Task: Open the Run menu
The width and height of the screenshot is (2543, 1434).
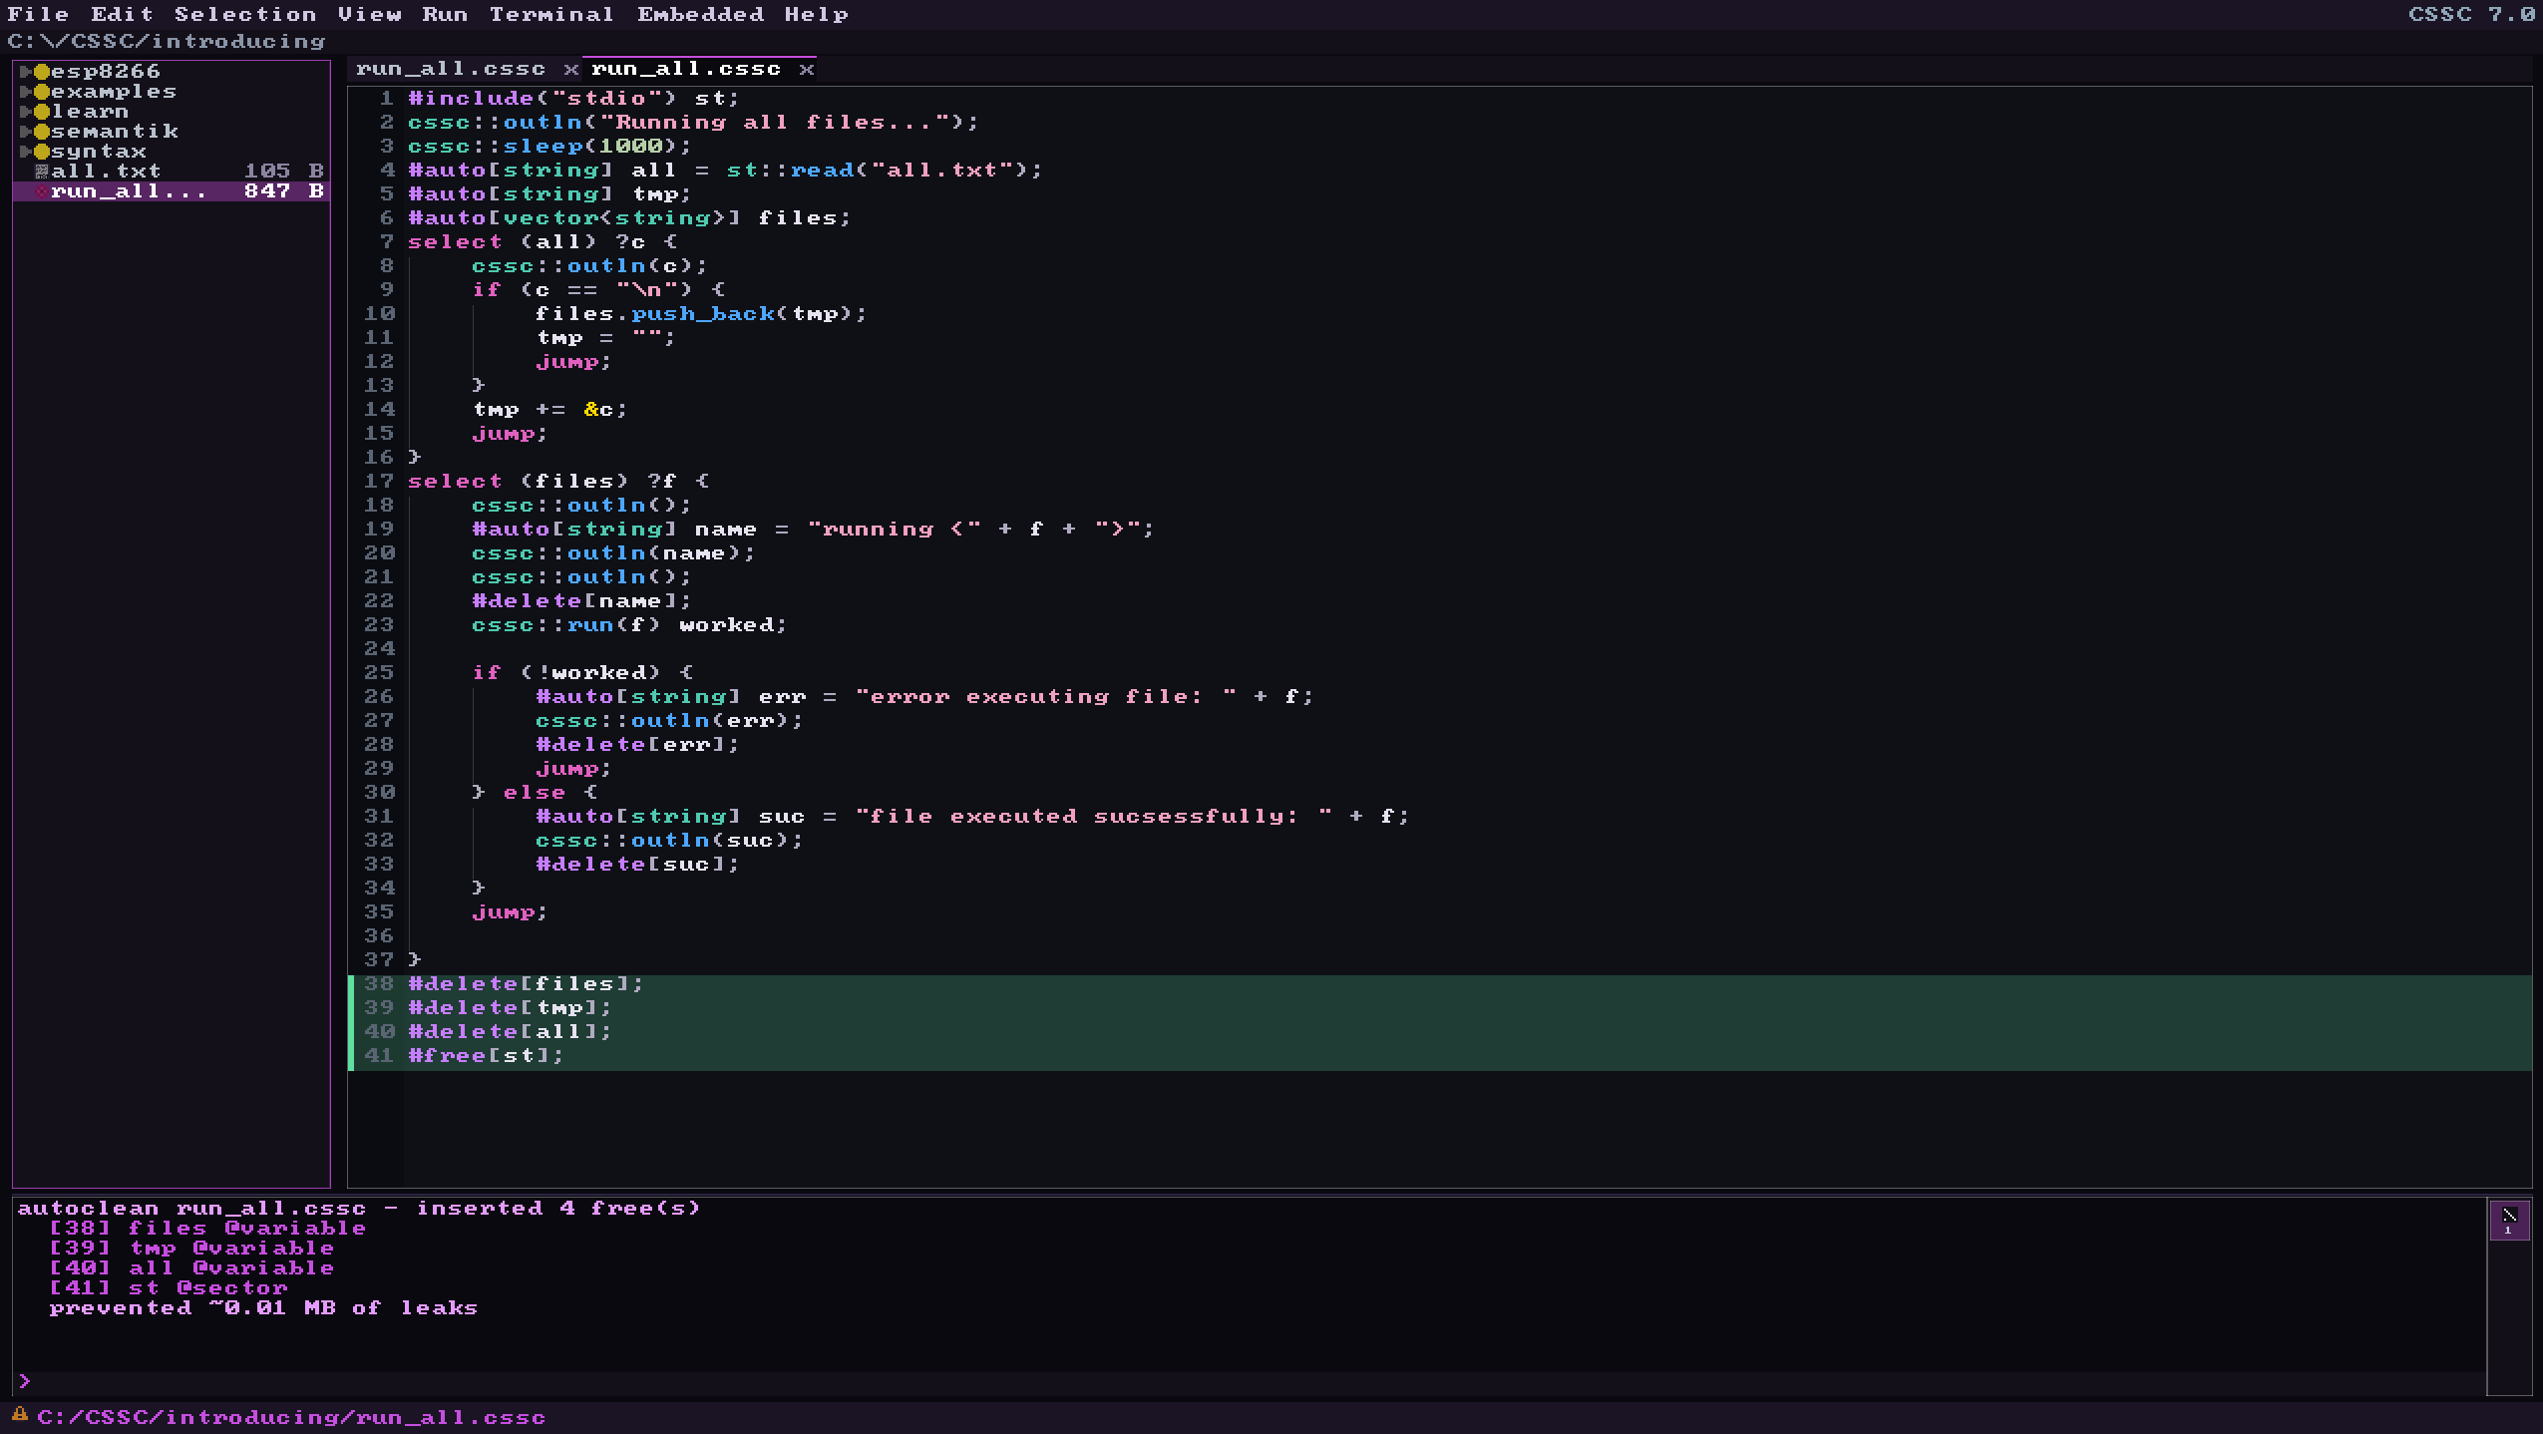Action: tap(445, 14)
